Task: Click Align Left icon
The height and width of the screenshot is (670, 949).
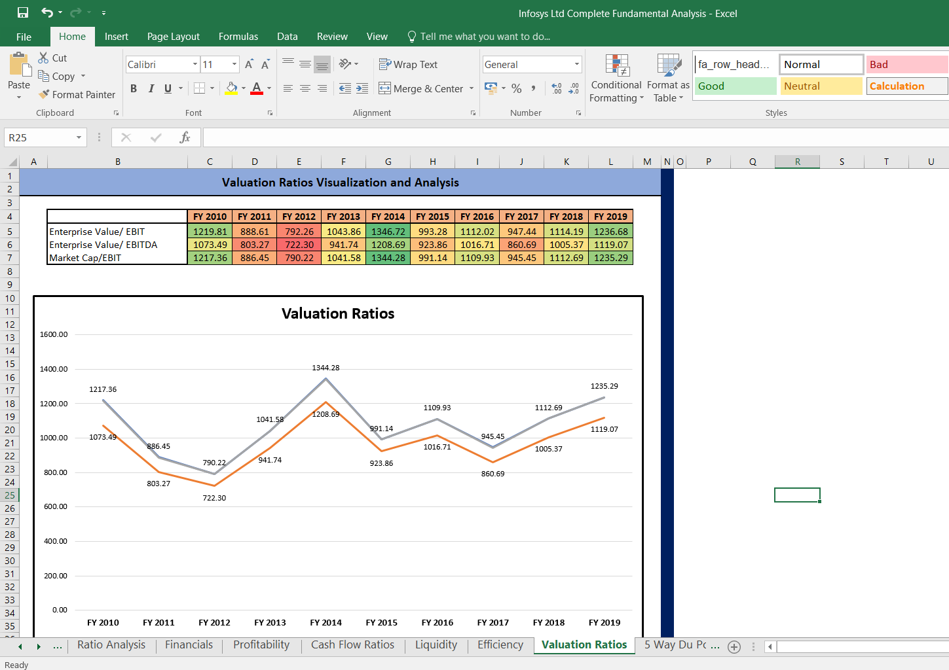Action: (288, 88)
